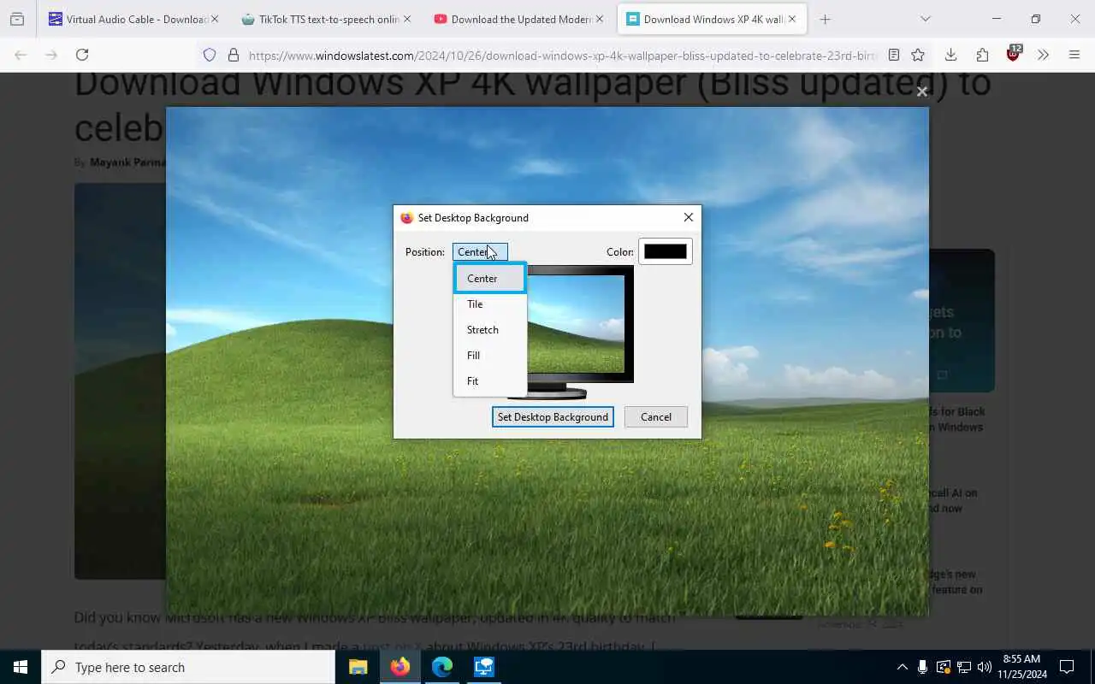Click the windowslatest.com URL address bar

(x=563, y=56)
